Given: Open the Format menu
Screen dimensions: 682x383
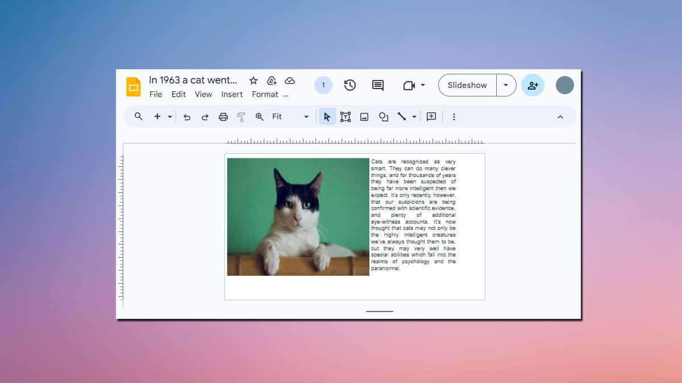Looking at the screenshot, I should pyautogui.click(x=265, y=94).
